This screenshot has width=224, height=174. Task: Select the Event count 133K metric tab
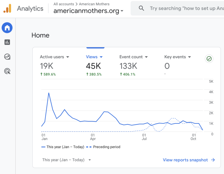tap(134, 65)
